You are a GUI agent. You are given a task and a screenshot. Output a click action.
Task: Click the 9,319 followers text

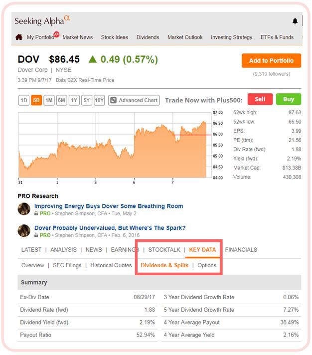(x=271, y=74)
